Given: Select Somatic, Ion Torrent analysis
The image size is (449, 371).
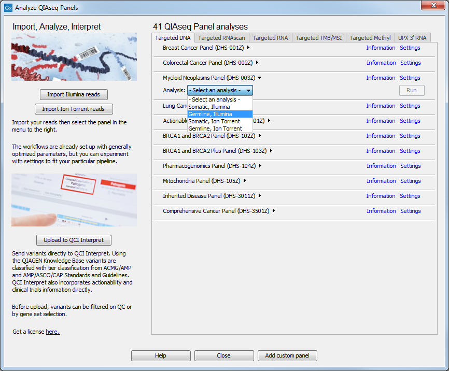Looking at the screenshot, I should coord(220,121).
